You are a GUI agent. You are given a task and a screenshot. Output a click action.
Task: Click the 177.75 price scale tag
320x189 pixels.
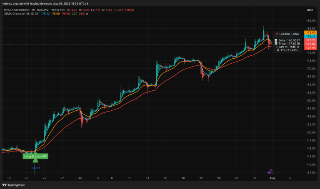click(x=310, y=40)
